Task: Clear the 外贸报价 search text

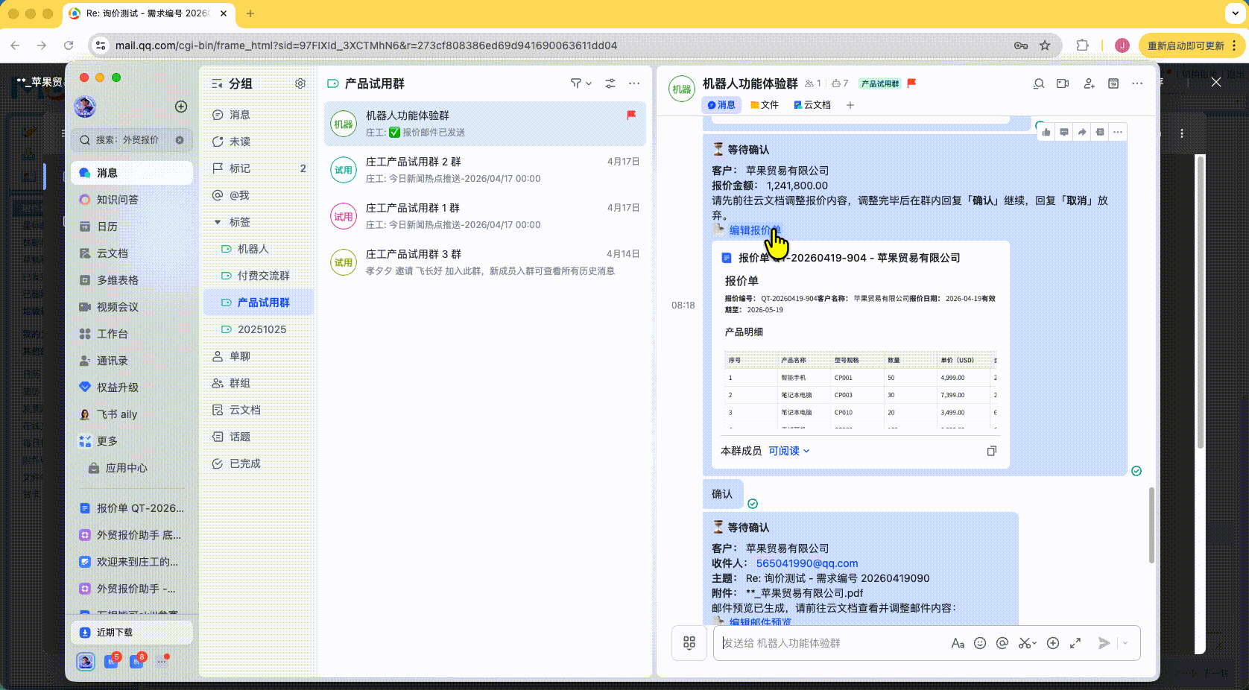Action: click(x=180, y=140)
